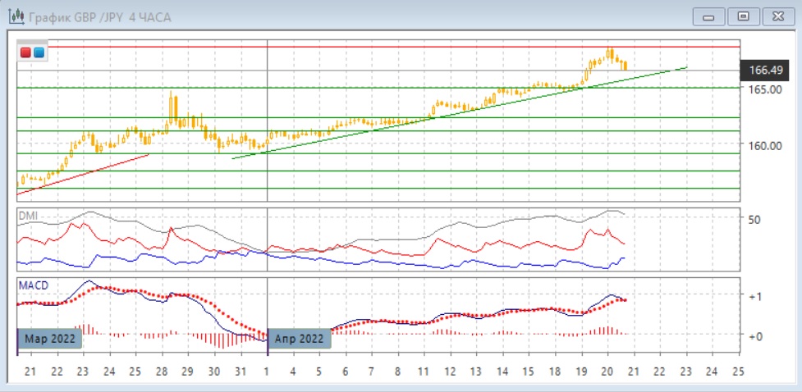Click the red square button on the chart
The width and height of the screenshot is (802, 392).
[x=25, y=52]
